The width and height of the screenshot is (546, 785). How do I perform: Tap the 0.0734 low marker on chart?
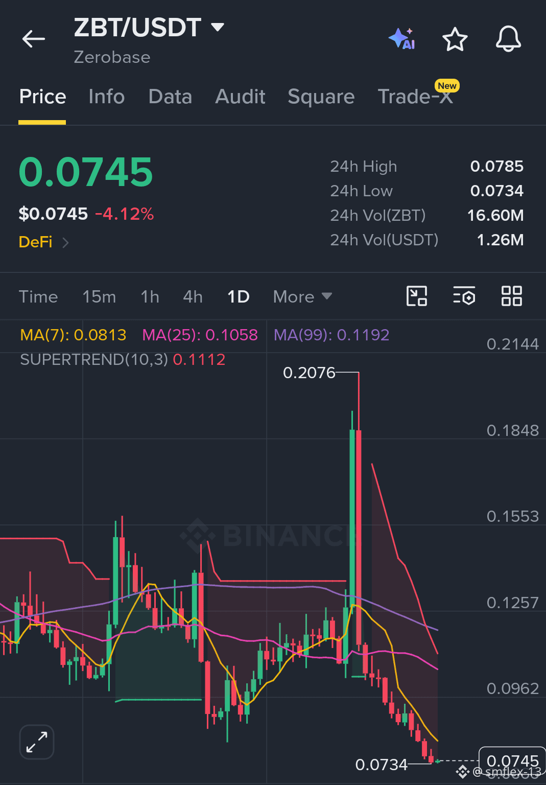point(382,765)
